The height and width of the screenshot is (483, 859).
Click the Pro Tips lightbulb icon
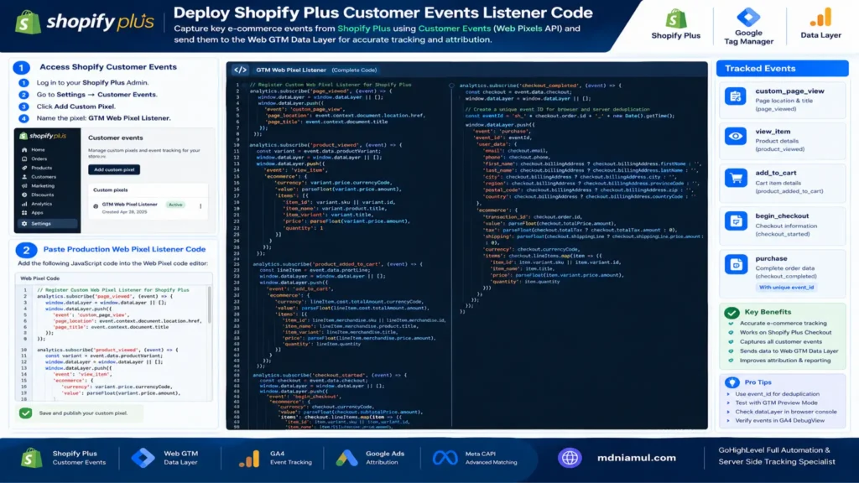pos(731,382)
